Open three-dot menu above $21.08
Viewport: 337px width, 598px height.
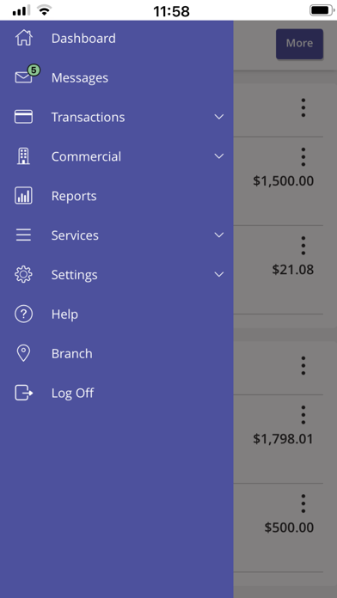[303, 246]
